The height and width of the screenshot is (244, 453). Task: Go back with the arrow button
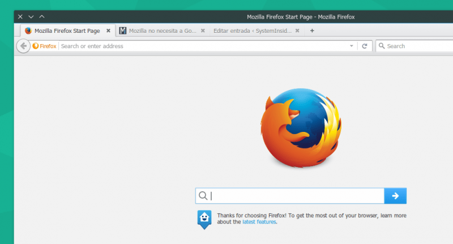click(x=23, y=46)
